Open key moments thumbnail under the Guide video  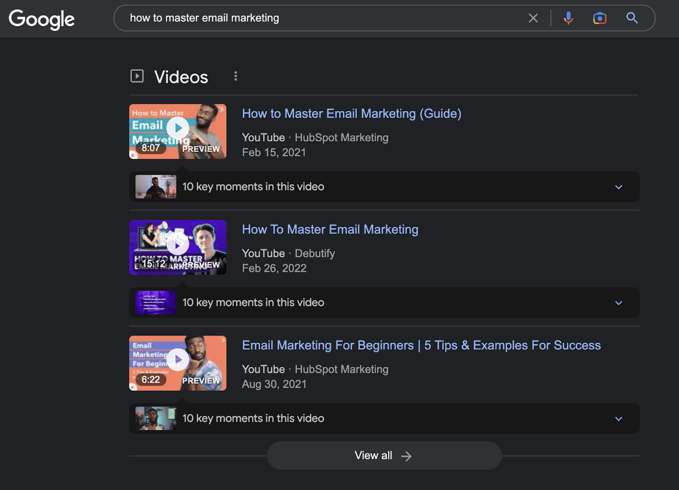coord(156,187)
